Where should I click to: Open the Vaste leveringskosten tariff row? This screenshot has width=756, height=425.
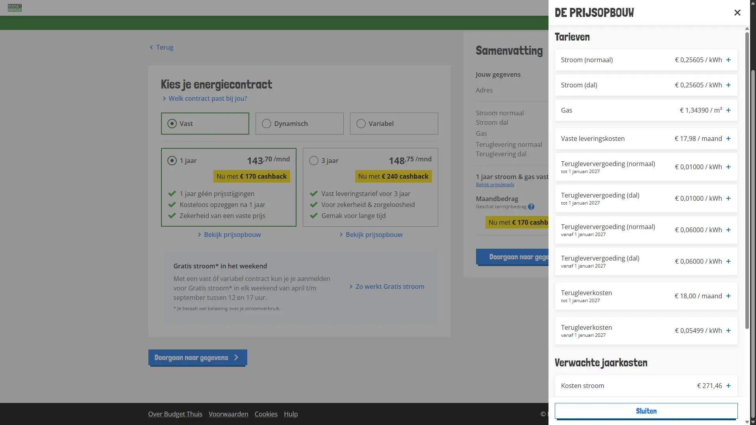pyautogui.click(x=646, y=139)
